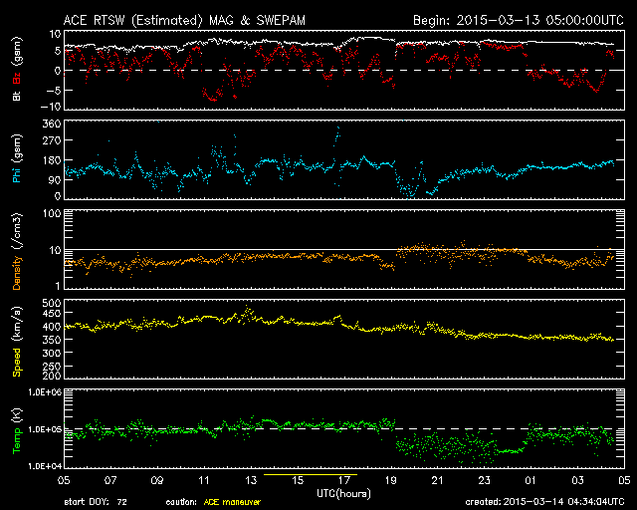Viewport: 637px width, 510px height.
Task: Click the 'Begin: 2015-03-13 05:00:00UTC' timestamp
Action: pyautogui.click(x=519, y=20)
